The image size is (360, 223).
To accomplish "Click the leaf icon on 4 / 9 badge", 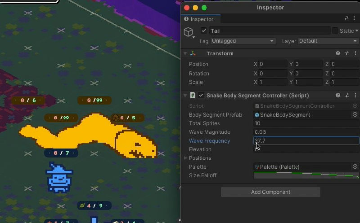I will pyautogui.click(x=82, y=206).
